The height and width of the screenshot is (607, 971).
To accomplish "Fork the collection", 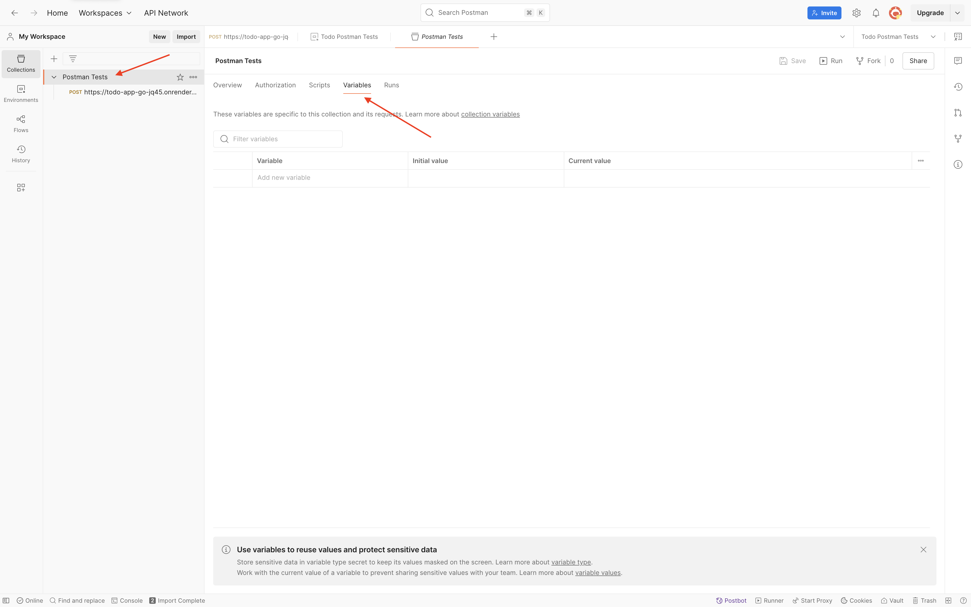I will pyautogui.click(x=868, y=61).
